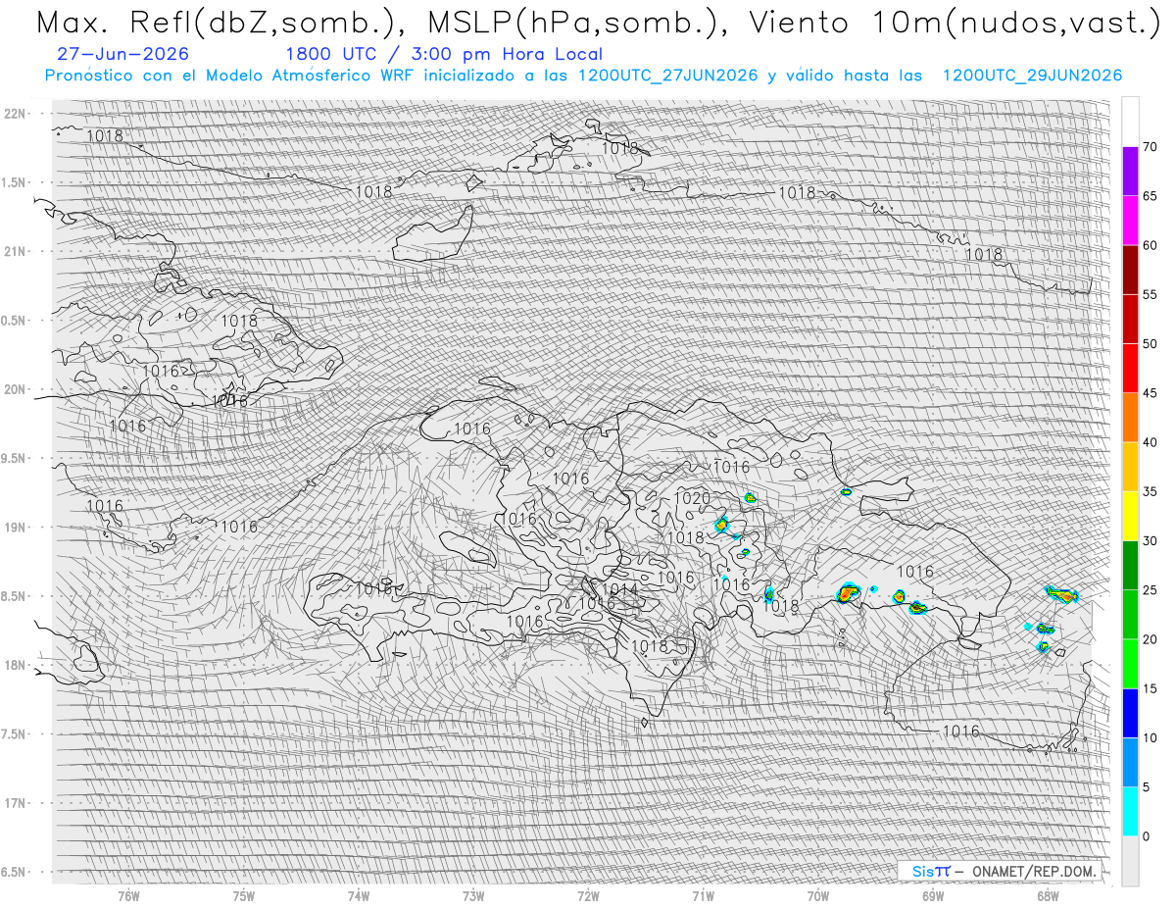The image size is (1176, 909).
Task: Click the '1014' pressure contour label
Action: pos(619,589)
